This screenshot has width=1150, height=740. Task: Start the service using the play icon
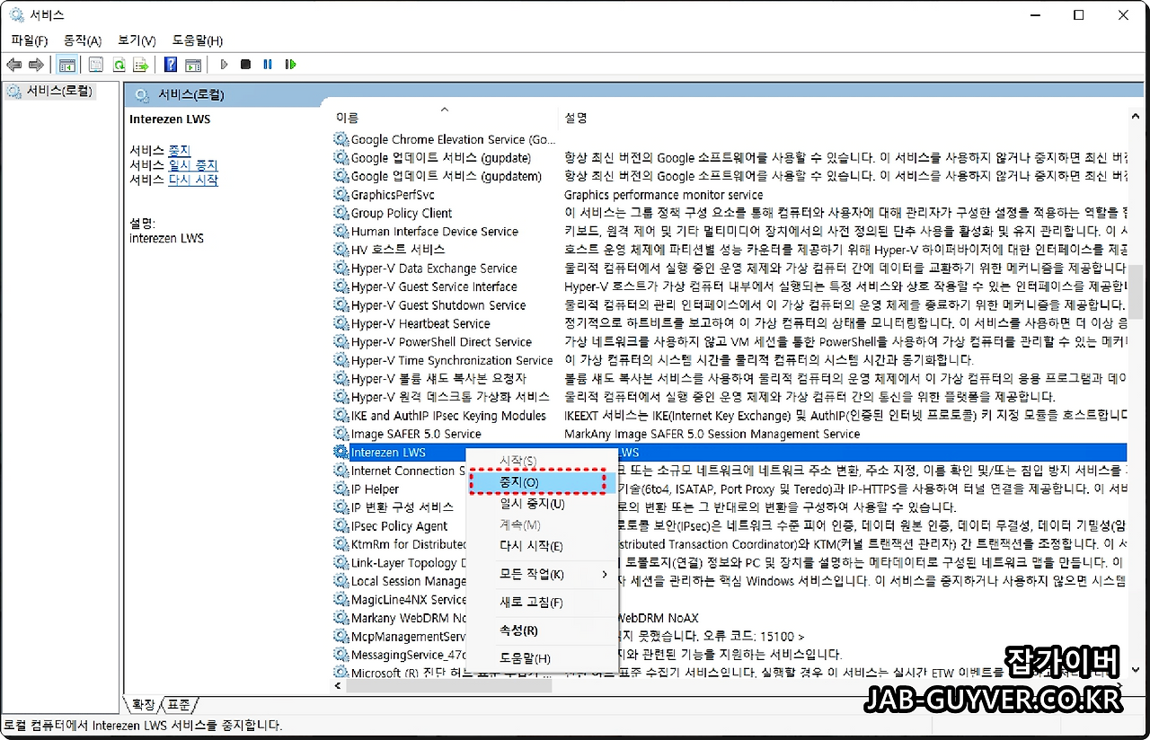[x=224, y=64]
